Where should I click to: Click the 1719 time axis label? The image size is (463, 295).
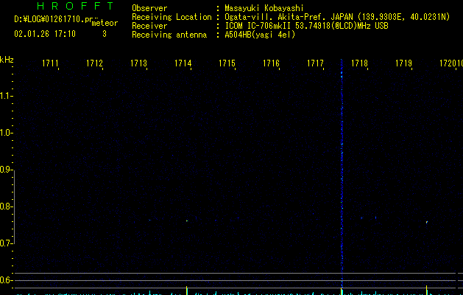pos(403,63)
